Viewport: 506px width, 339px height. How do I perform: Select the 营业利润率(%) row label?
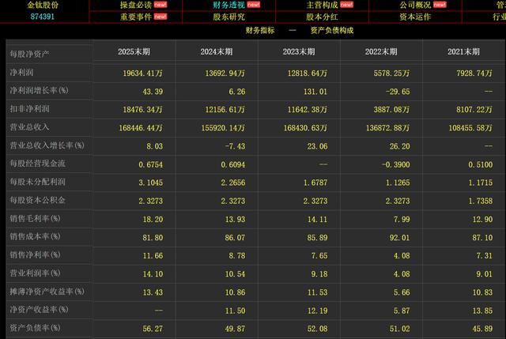(x=35, y=273)
